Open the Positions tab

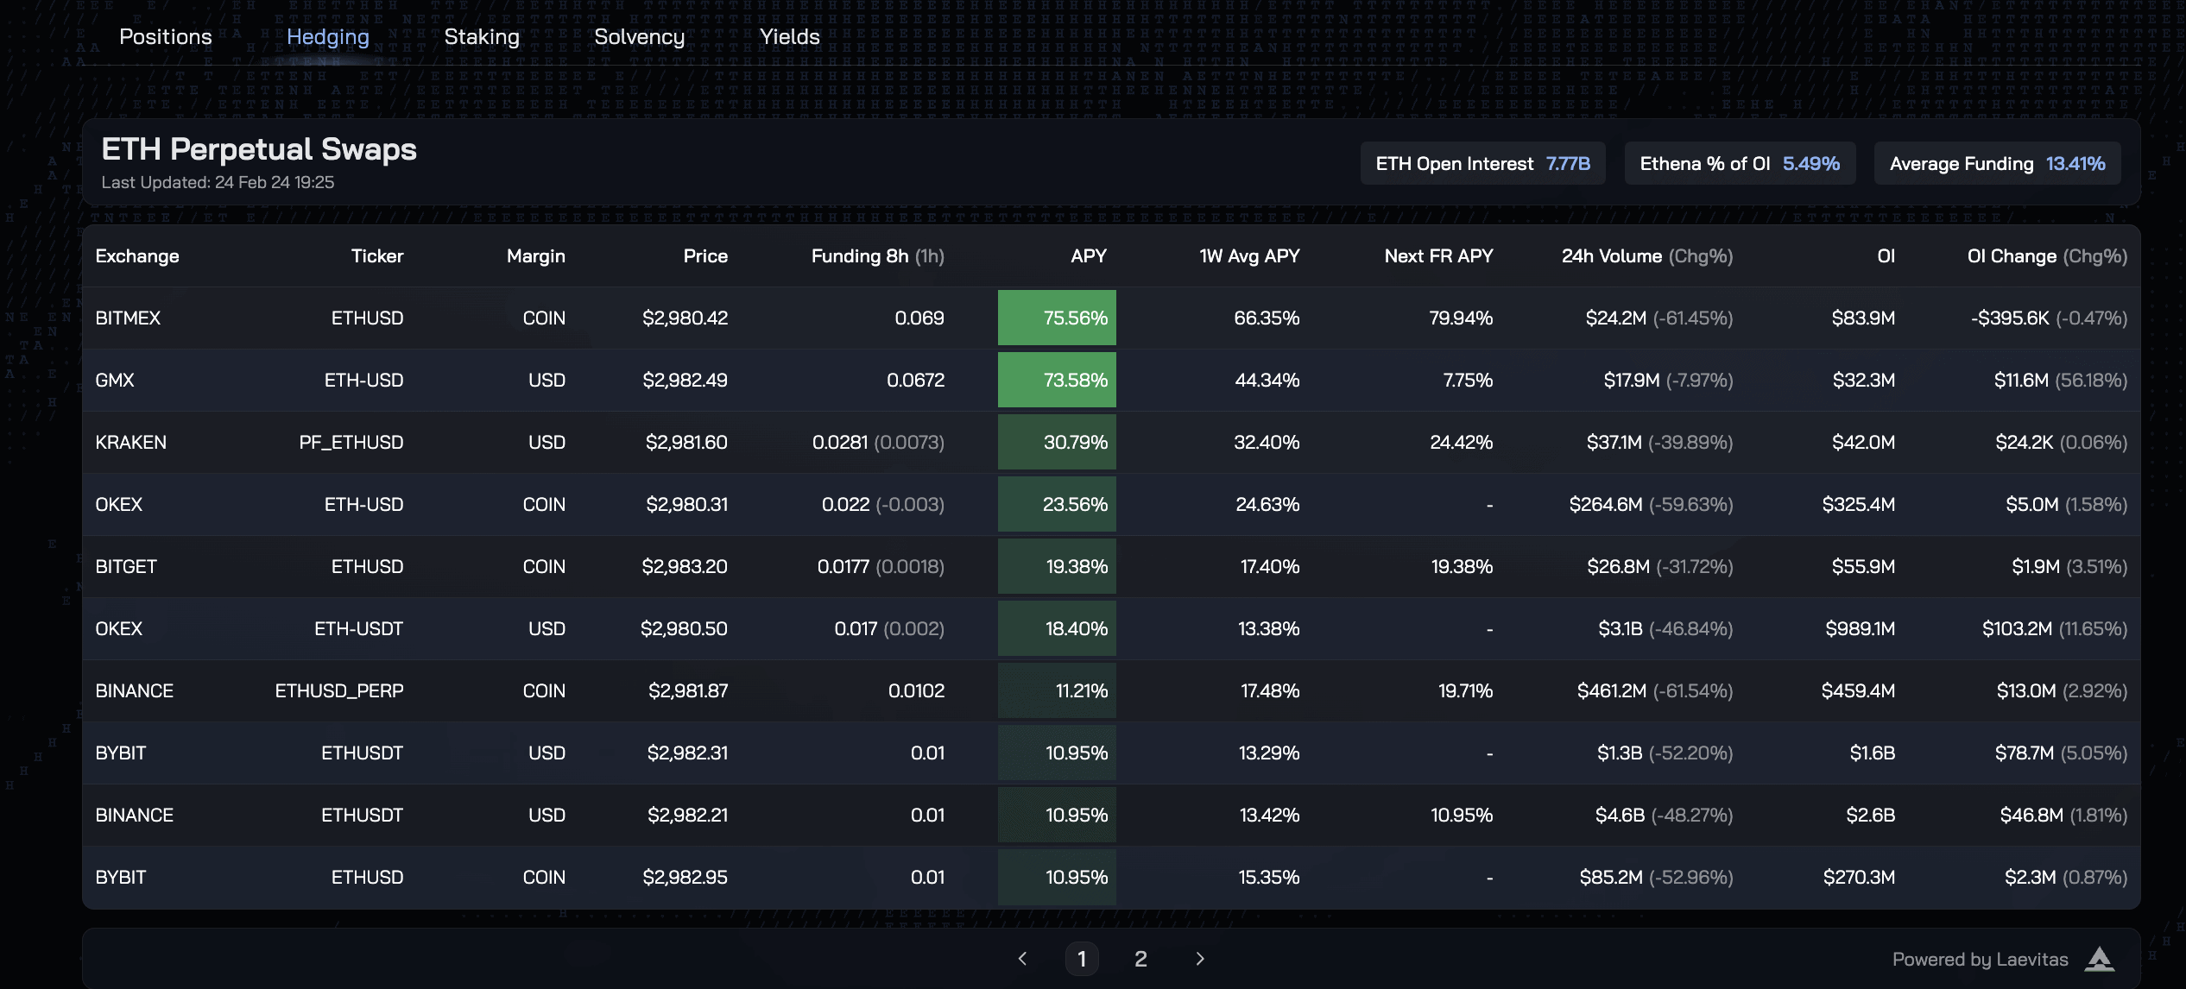pos(165,37)
